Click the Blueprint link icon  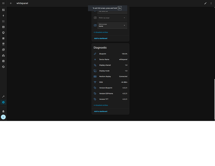tap(95, 54)
